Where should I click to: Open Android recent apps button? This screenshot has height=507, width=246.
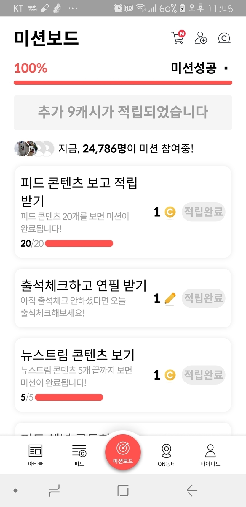tap(54, 490)
